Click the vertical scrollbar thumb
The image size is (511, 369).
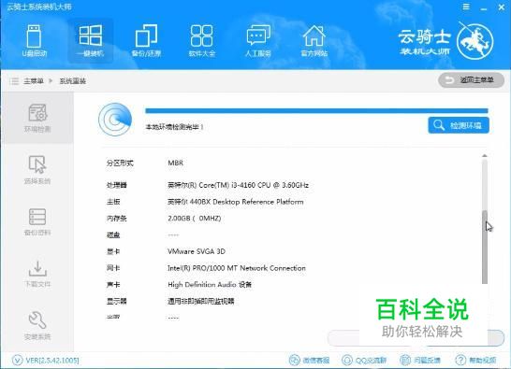pyautogui.click(x=485, y=247)
